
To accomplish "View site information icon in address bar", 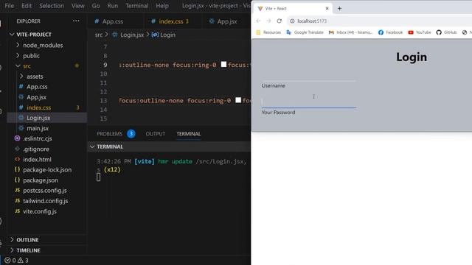I will tap(292, 21).
